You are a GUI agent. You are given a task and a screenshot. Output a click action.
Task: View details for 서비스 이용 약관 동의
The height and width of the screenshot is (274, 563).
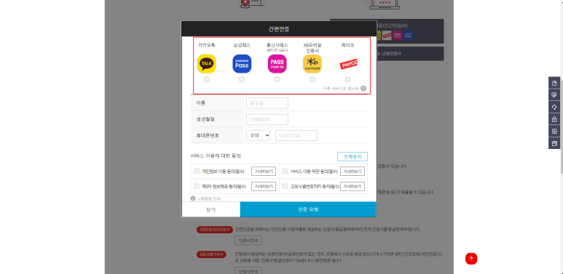tap(353, 172)
